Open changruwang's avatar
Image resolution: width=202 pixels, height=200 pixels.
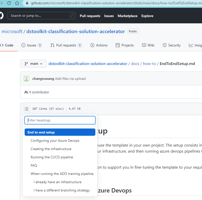26,79
